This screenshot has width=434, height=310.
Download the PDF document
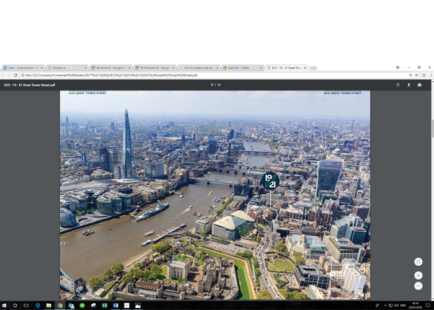point(409,85)
